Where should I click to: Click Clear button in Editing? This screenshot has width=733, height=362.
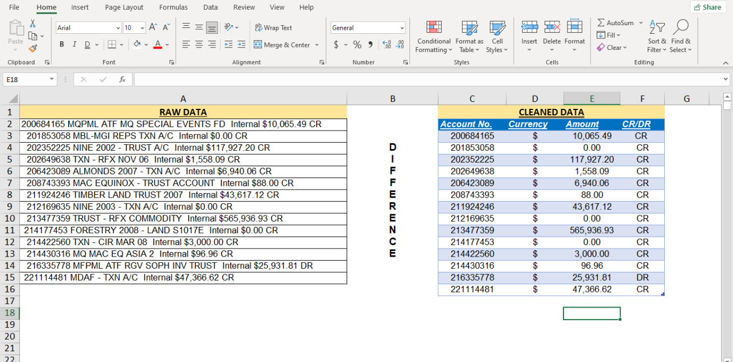(612, 48)
